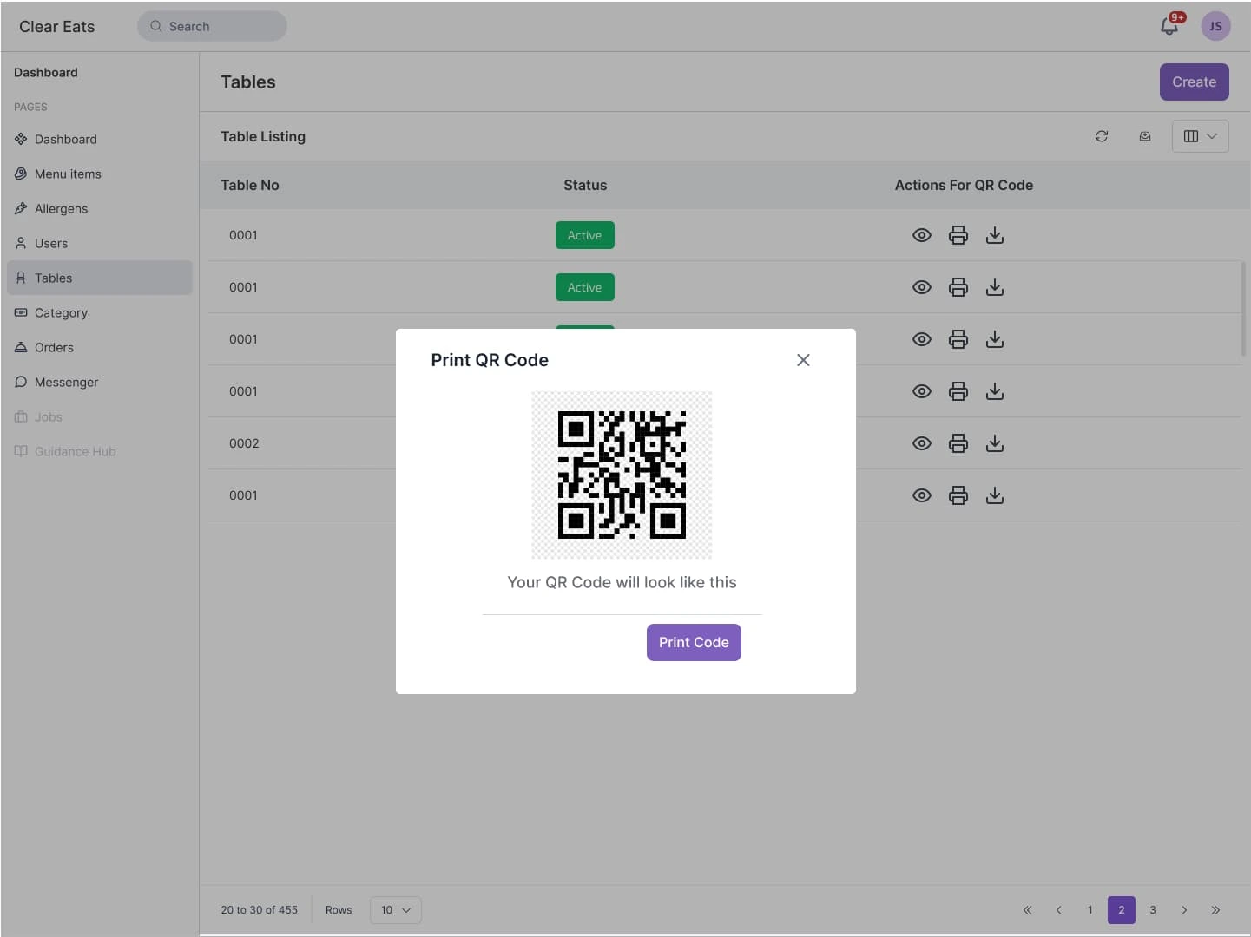Click the table vertical scrollbar

[1243, 310]
